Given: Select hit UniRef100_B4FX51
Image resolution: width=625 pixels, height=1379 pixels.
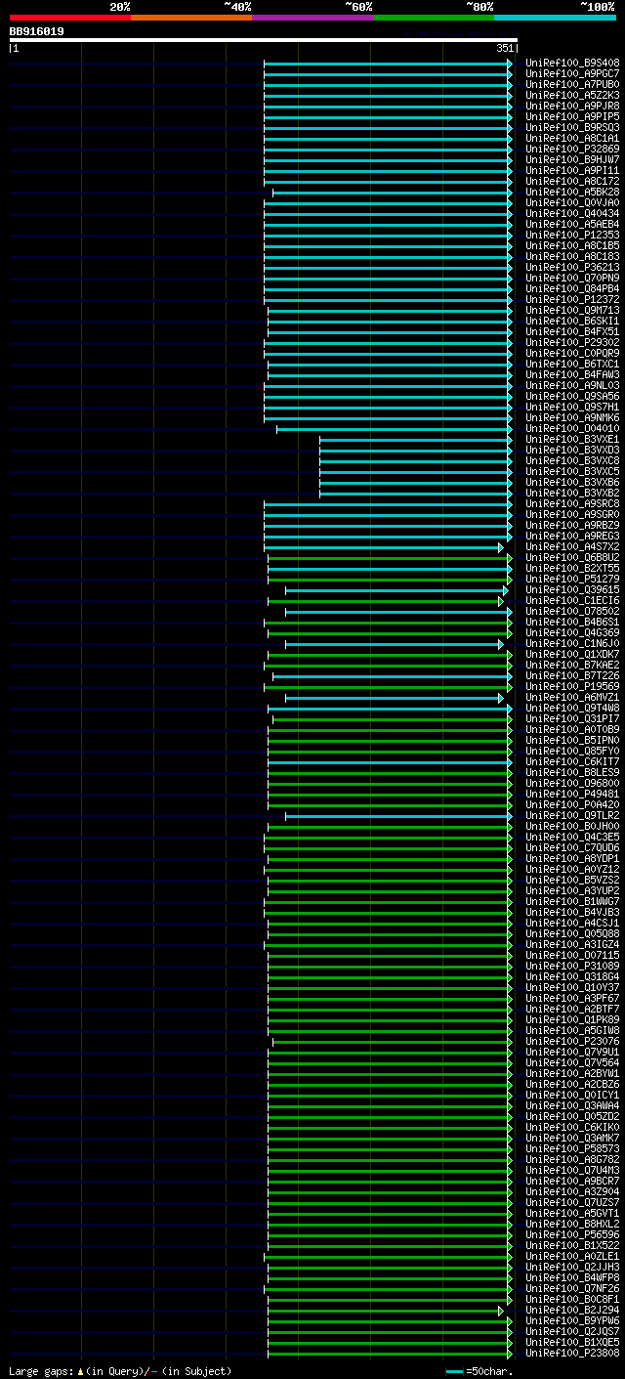Looking at the screenshot, I should pyautogui.click(x=572, y=332).
